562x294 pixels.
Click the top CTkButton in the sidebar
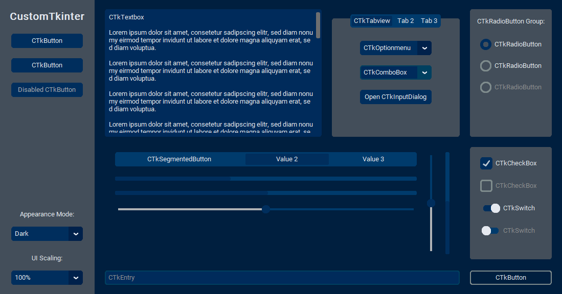pos(47,41)
